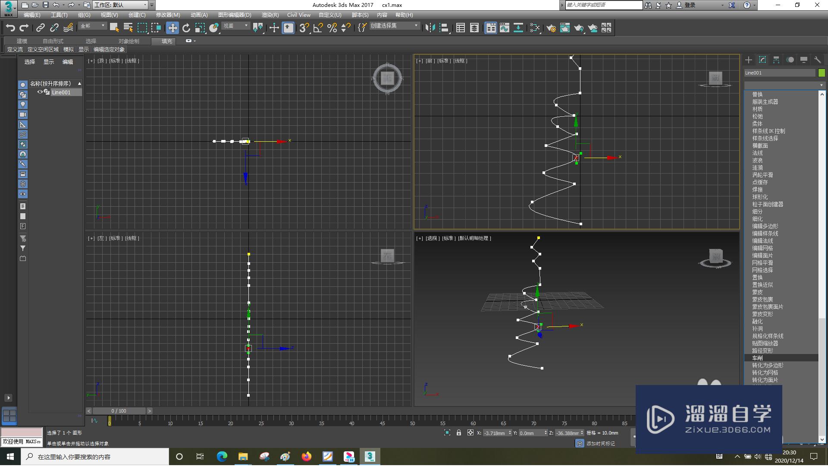The width and height of the screenshot is (828, 466).
Task: Open the Schematic View icon
Action: (x=518, y=28)
